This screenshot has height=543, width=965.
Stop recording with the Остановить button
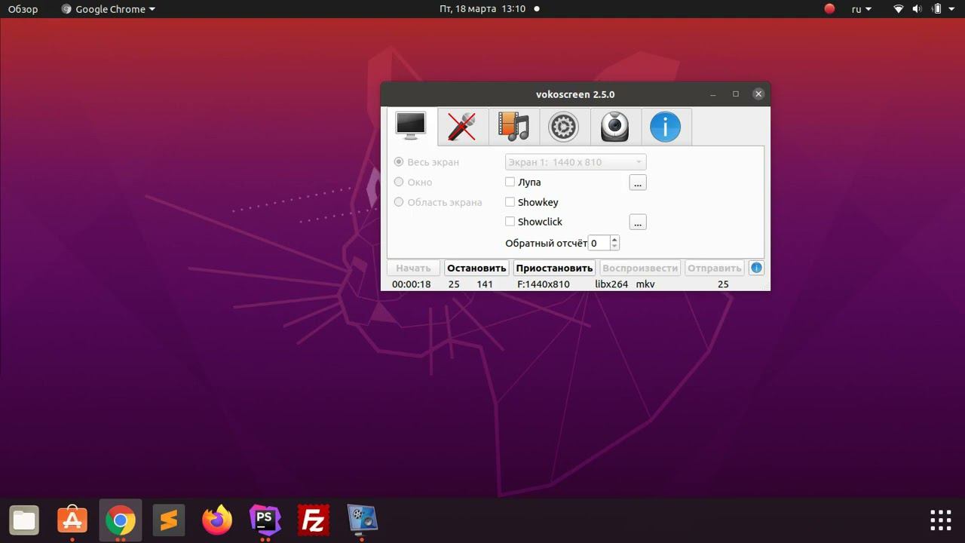click(476, 268)
